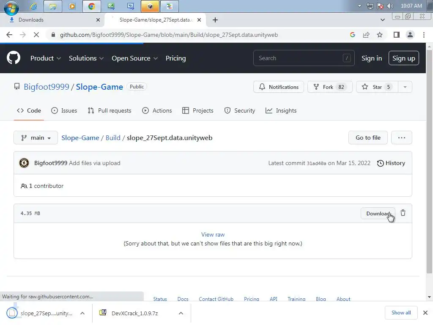Click the Pricing navigation link
This screenshot has width=433, height=325.
175,58
